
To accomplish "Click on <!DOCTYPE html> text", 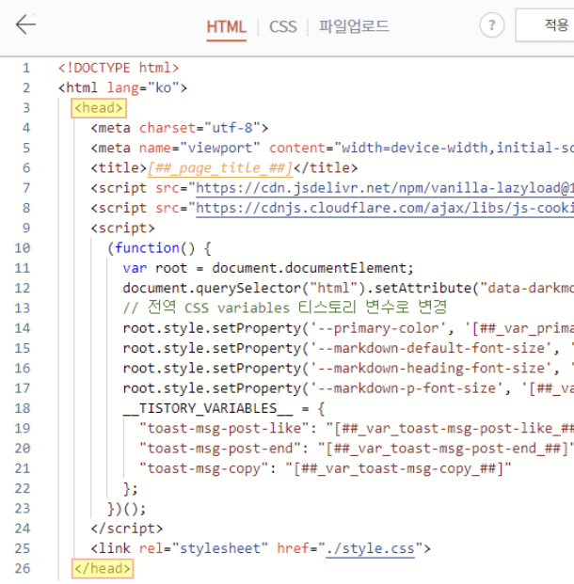I will pos(119,68).
